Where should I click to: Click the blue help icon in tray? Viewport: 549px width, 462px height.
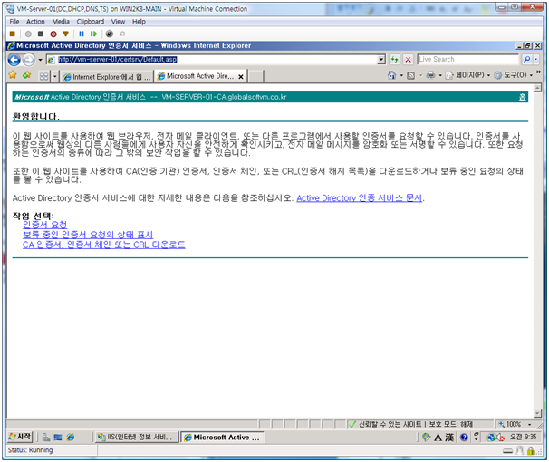click(464, 438)
